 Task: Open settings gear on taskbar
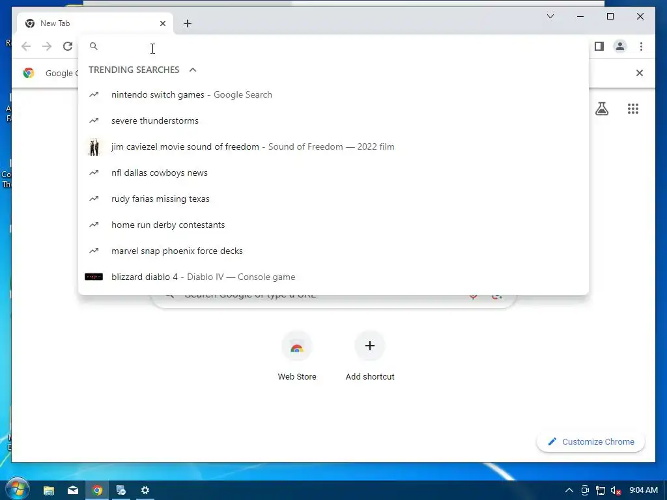[x=145, y=490]
